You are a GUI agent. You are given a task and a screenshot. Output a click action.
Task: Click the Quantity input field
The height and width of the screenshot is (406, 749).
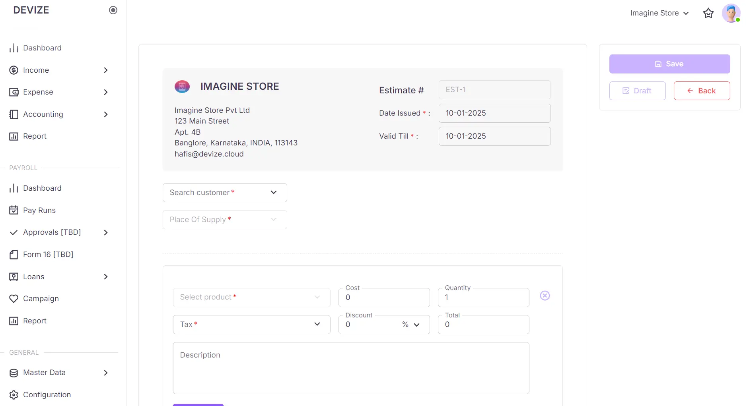pos(483,298)
